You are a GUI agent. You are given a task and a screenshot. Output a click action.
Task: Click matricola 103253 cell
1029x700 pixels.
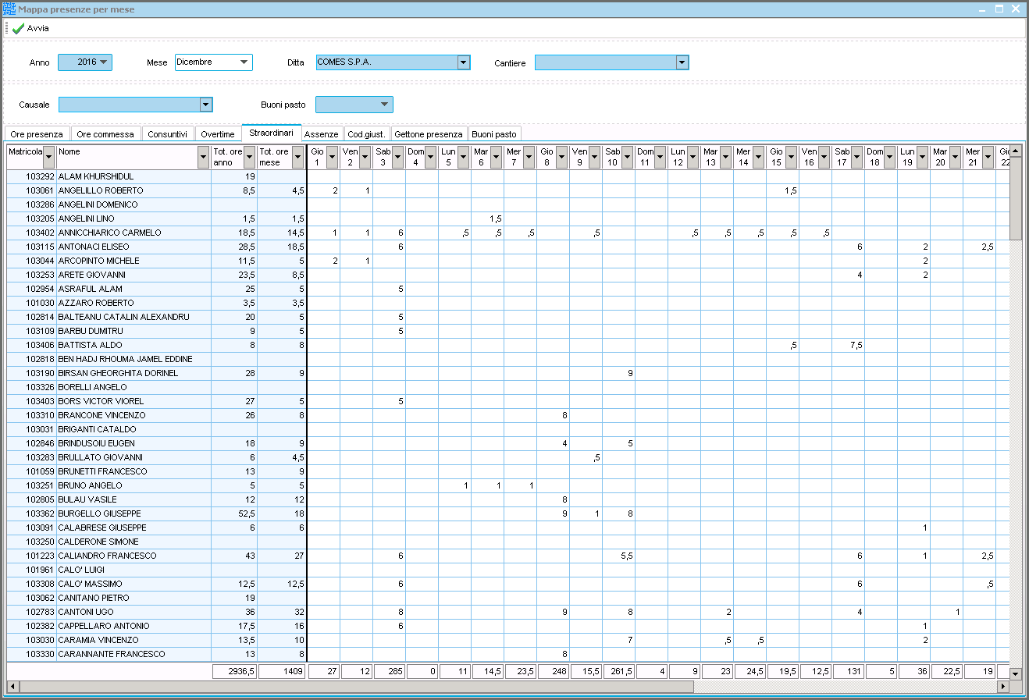pos(32,275)
